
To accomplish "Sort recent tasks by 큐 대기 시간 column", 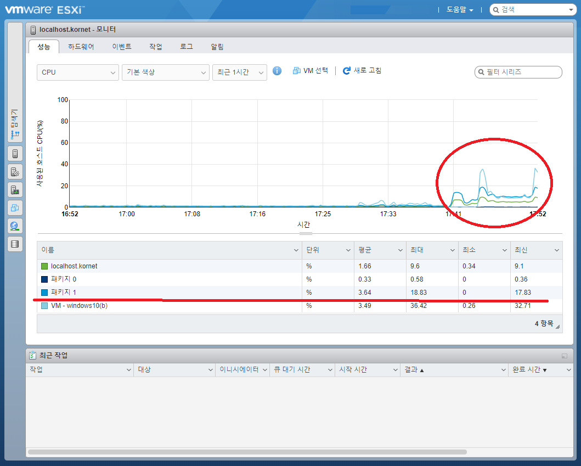I will [x=302, y=369].
